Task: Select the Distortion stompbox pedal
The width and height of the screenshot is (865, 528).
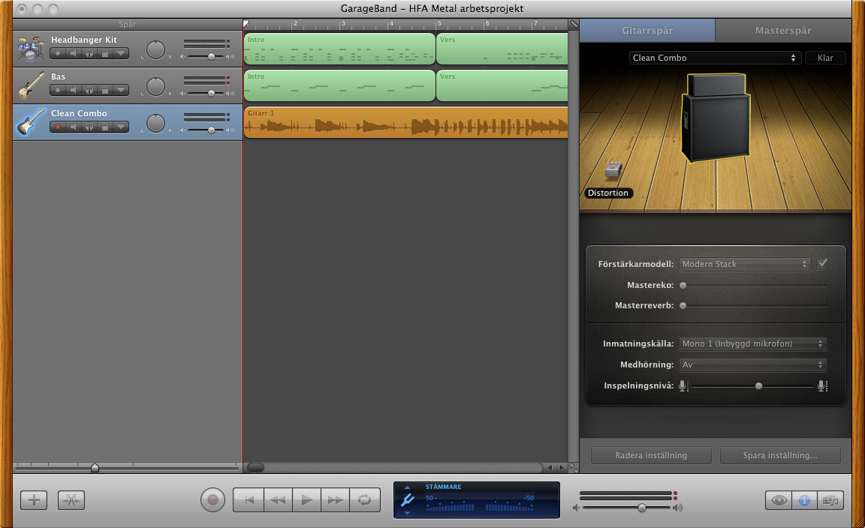Action: pos(613,169)
